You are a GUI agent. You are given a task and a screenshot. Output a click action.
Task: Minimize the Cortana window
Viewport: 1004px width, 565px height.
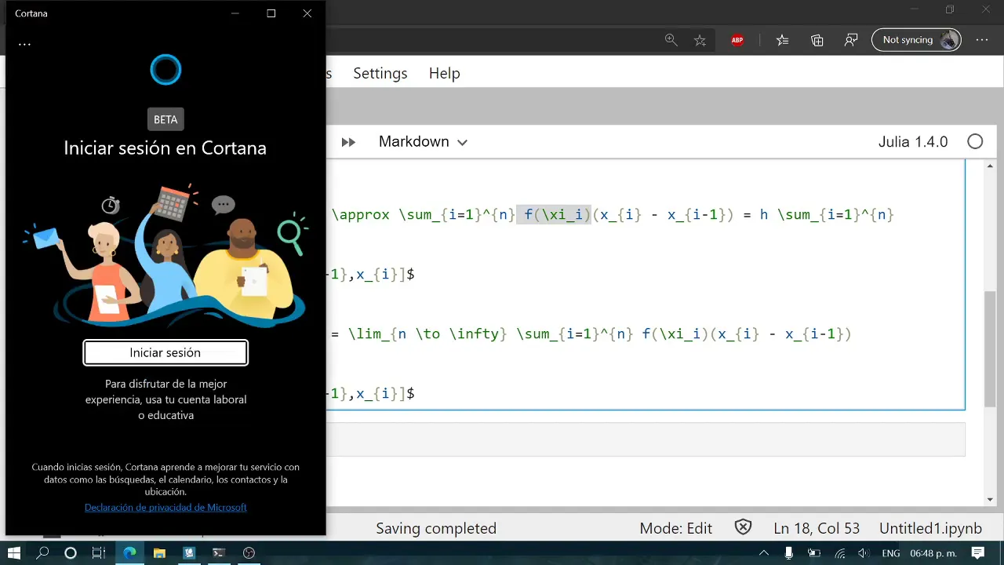click(x=235, y=13)
